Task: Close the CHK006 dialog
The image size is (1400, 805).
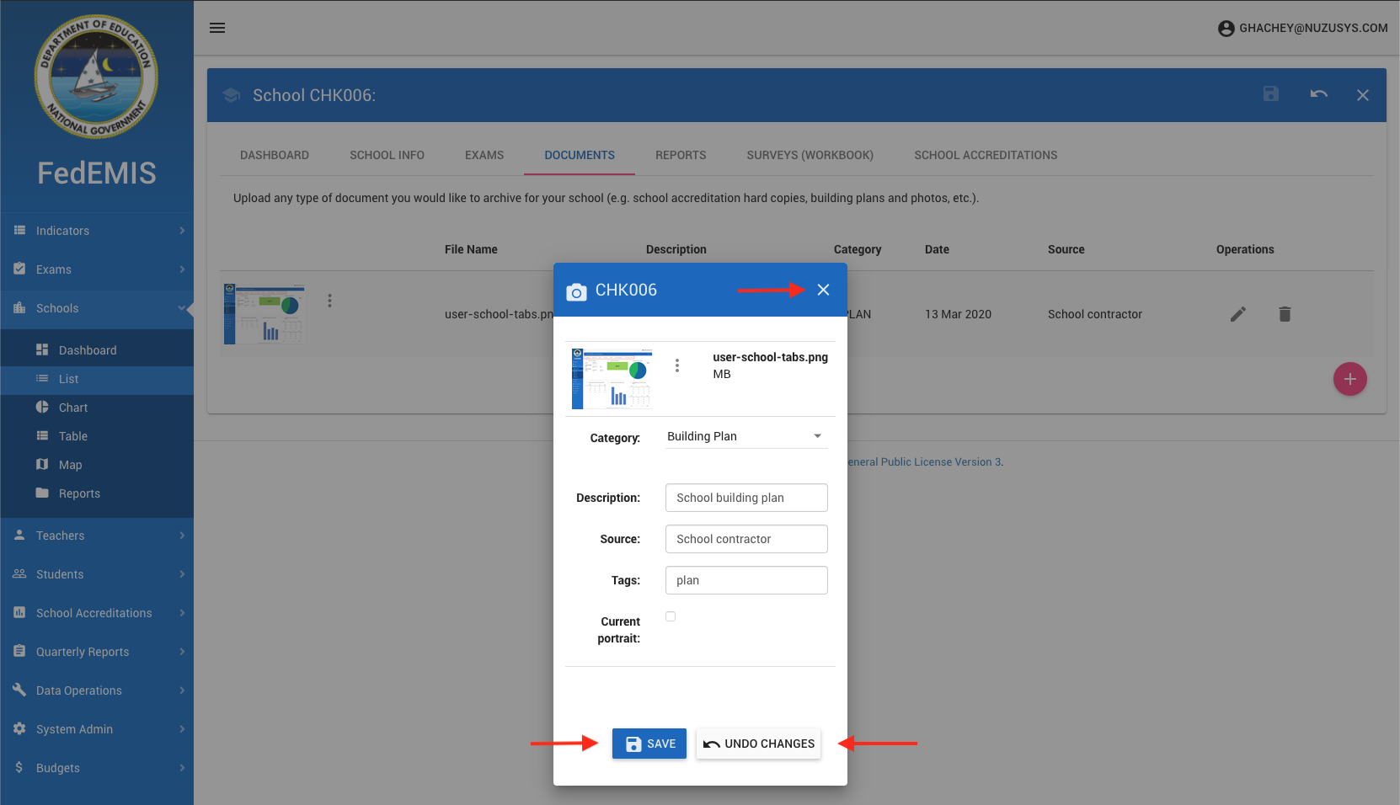Action: (x=823, y=290)
